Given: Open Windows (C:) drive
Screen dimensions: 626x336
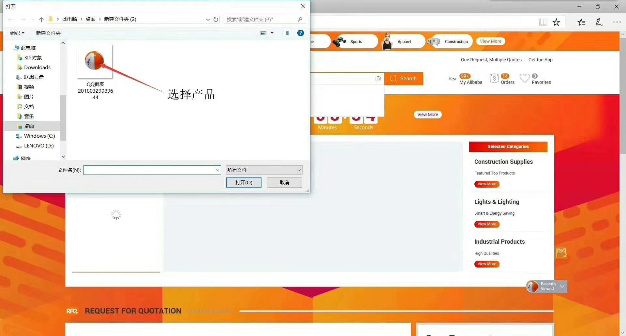Looking at the screenshot, I should 36,136.
